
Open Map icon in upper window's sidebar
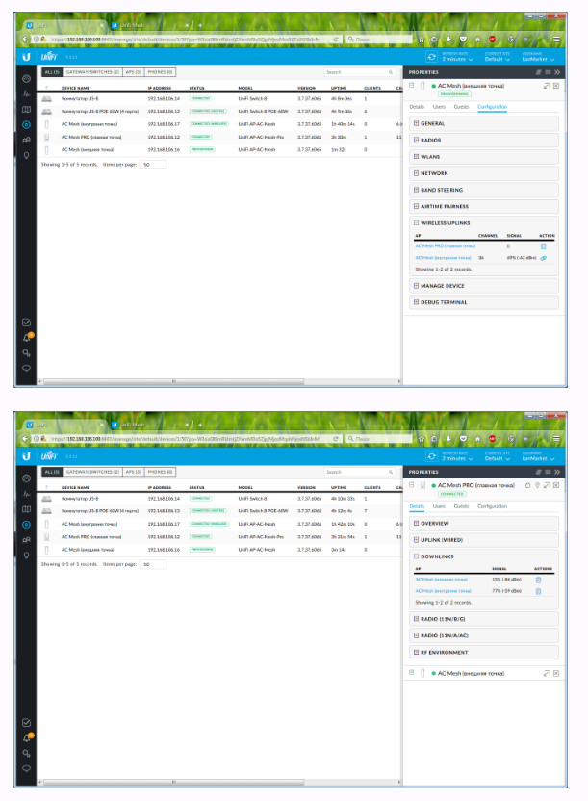[x=27, y=110]
